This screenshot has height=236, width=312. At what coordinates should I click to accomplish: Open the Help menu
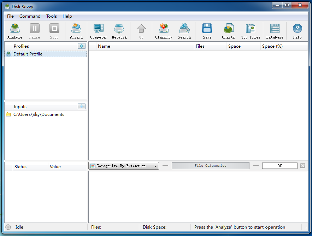(x=67, y=16)
